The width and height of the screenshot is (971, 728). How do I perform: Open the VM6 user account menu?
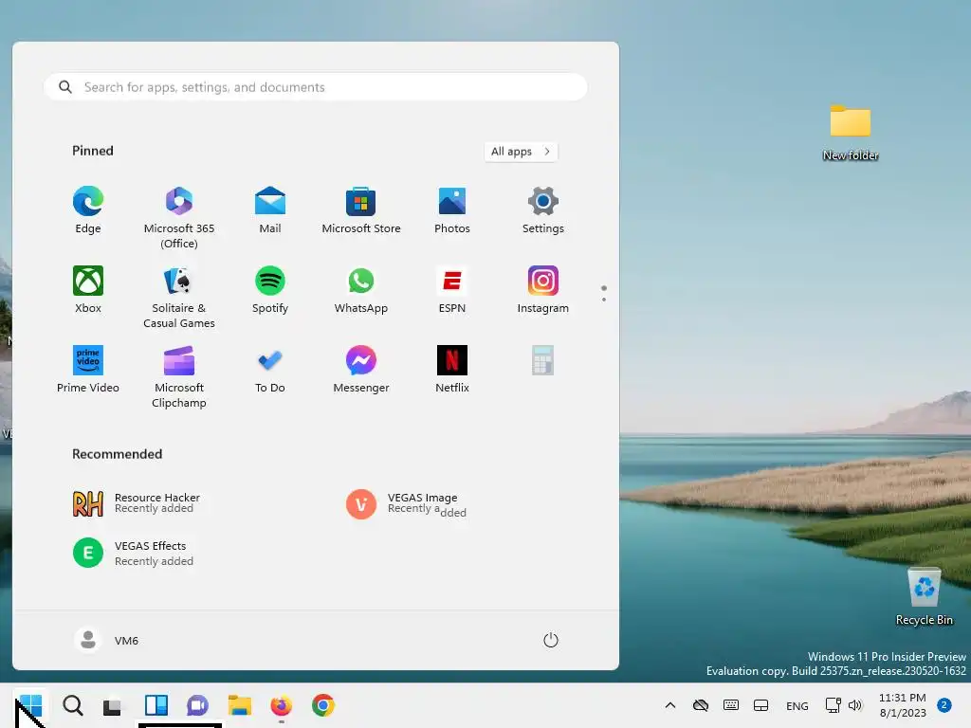click(x=106, y=640)
